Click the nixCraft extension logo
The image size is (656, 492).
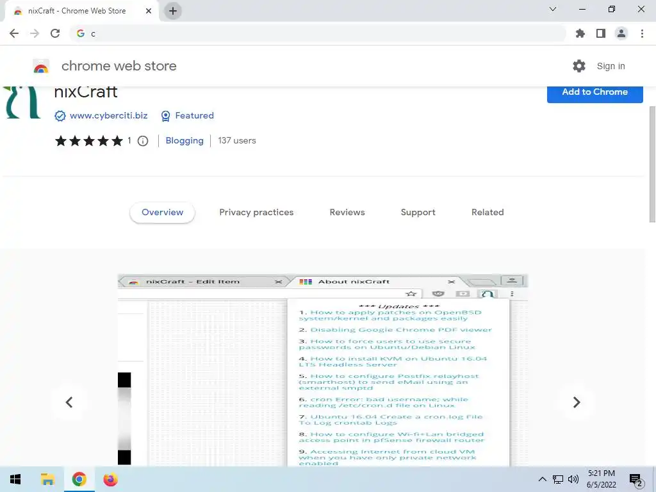[22, 102]
